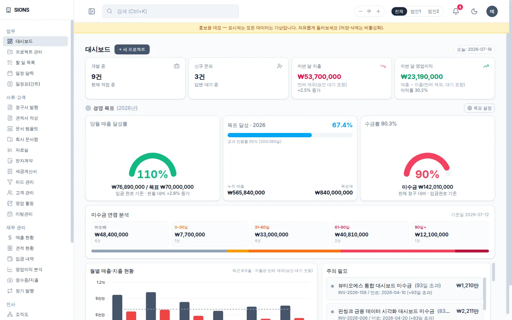Select the 0-30일 aging bucket
The width and height of the screenshot is (512, 320).
(x=210, y=234)
